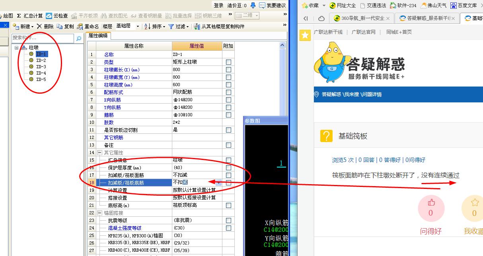483x256 pixels.
Task: Open the 二维 view mode dropdown
Action: 257,15
